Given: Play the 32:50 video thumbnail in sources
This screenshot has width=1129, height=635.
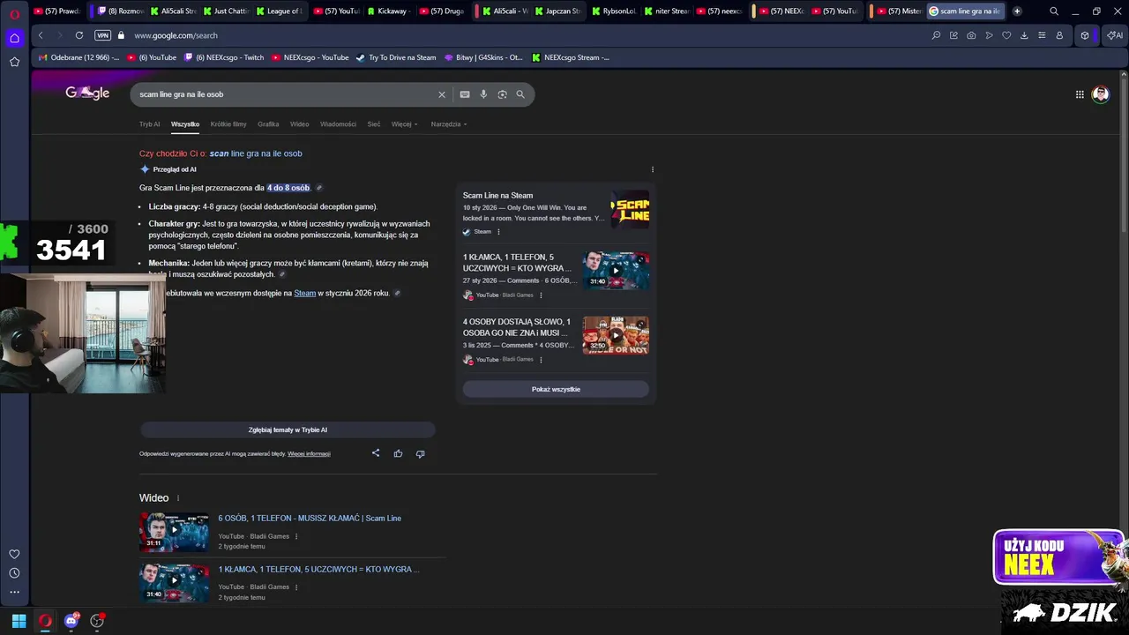Looking at the screenshot, I should 616,335.
